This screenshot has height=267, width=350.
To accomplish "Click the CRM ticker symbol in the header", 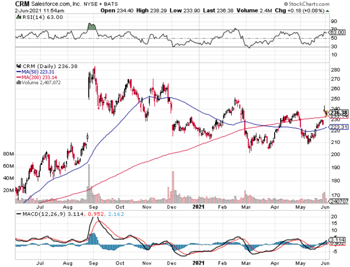I will tap(22, 4).
